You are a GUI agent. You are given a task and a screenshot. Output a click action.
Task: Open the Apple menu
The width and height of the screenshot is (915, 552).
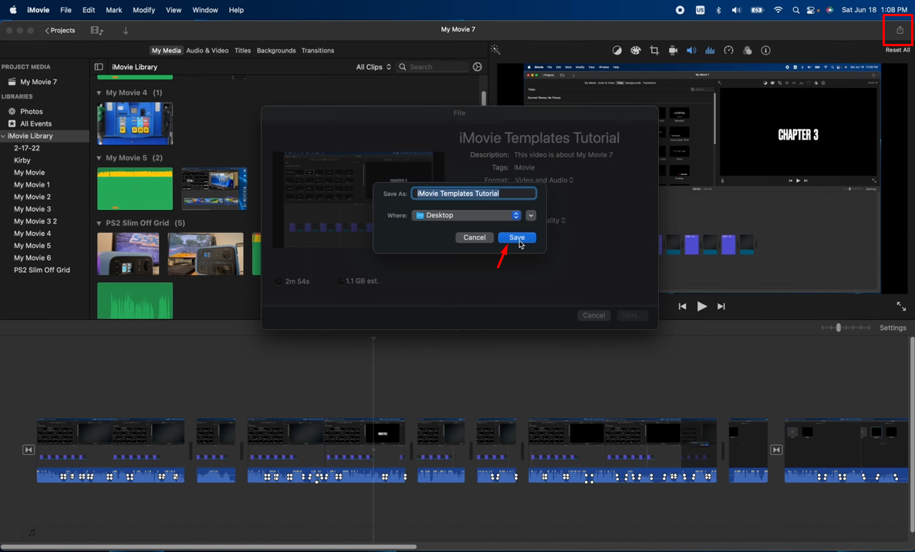pyautogui.click(x=13, y=10)
